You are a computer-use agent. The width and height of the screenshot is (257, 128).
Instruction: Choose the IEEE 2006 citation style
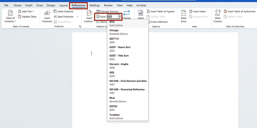114,74
